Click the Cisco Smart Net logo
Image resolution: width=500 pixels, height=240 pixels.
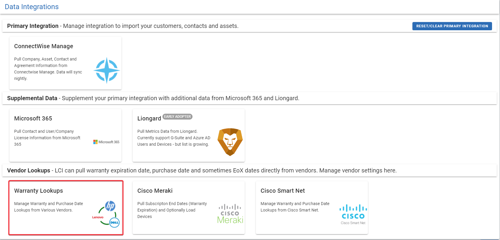pyautogui.click(x=353, y=214)
